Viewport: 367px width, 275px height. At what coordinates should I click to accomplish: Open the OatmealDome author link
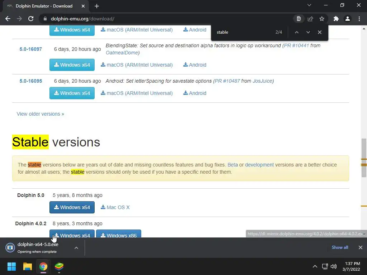point(122,53)
